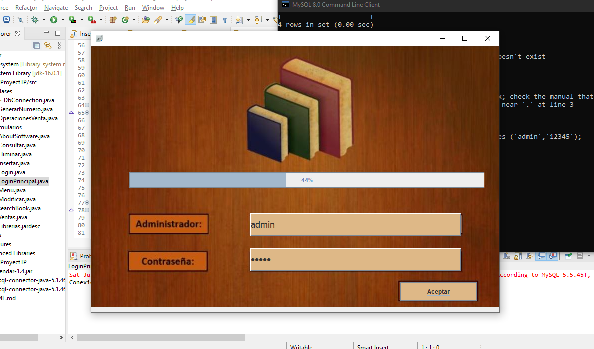The image size is (594, 349).
Task: Click the Next Annotation down-arrow icon
Action: 239,19
